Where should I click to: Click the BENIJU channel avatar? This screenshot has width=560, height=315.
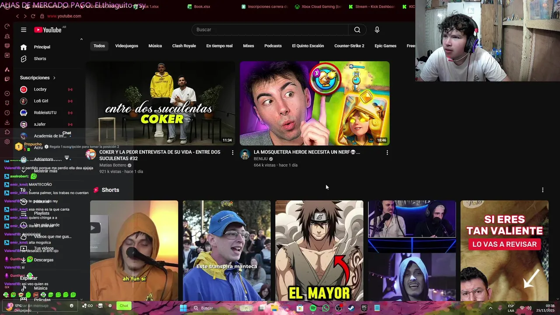click(245, 154)
